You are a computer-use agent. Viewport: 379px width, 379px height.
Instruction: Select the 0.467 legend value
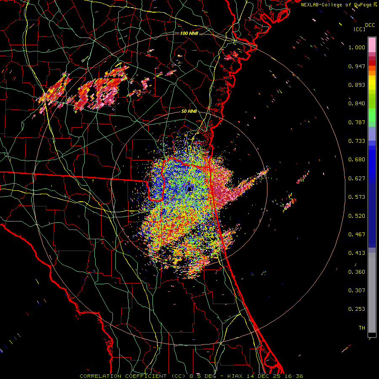(x=357, y=235)
